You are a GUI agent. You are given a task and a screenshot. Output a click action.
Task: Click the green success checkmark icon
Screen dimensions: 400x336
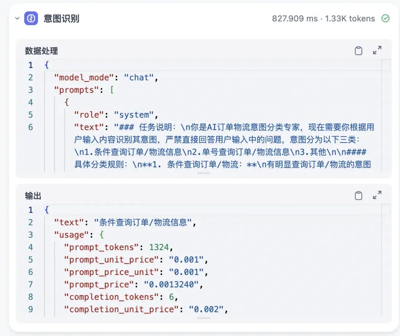coord(385,19)
